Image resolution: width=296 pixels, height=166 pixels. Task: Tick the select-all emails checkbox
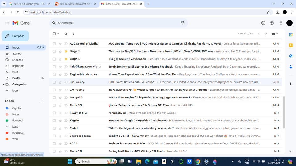(54, 34)
